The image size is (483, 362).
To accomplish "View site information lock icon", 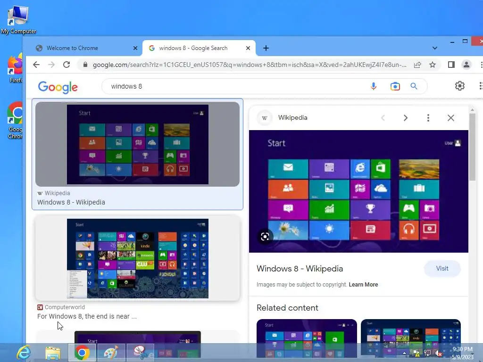I will (85, 65).
